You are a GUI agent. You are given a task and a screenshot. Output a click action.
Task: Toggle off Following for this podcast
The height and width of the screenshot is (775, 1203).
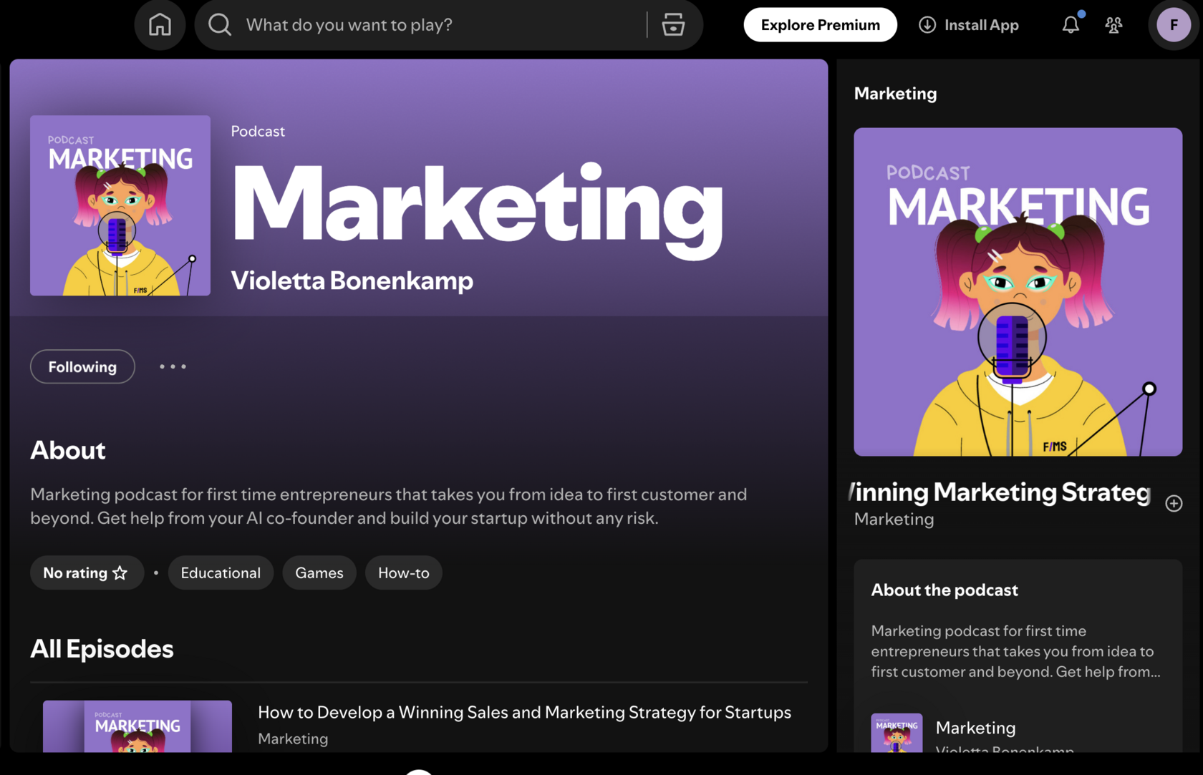(82, 366)
